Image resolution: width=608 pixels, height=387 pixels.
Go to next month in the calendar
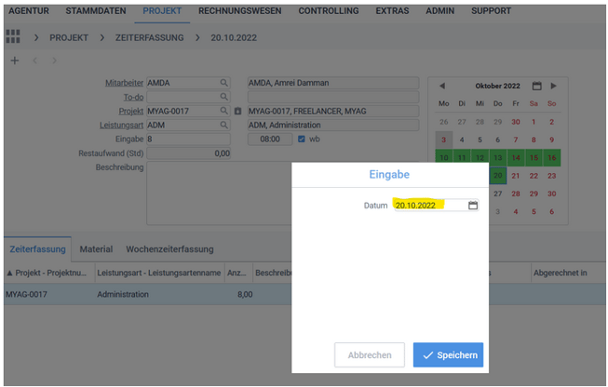click(554, 86)
